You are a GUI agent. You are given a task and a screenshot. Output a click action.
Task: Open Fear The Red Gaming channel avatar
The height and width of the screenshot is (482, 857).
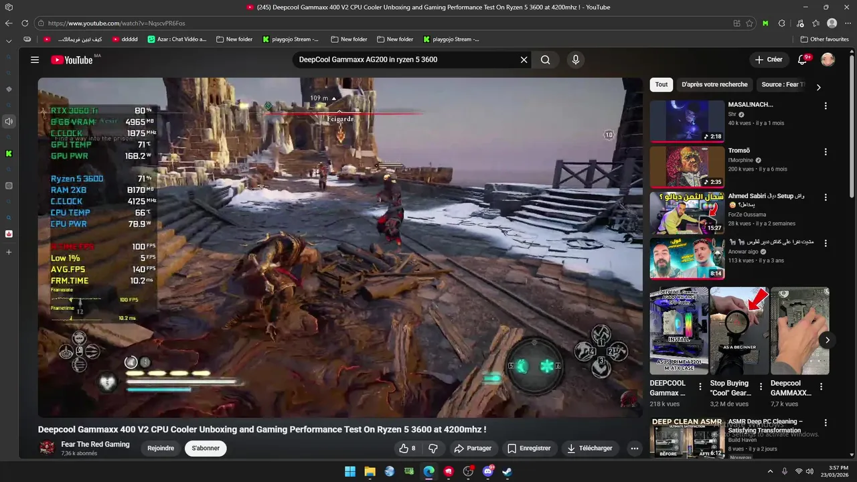pyautogui.click(x=47, y=448)
